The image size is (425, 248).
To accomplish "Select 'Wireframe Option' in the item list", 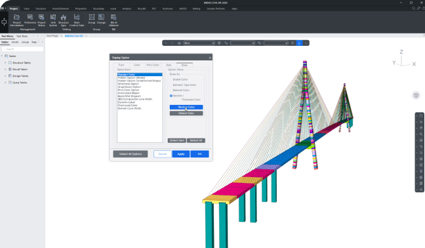I will [x=129, y=84].
